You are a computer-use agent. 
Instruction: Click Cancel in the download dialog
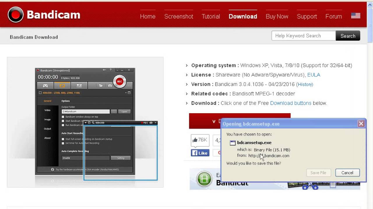(347, 173)
